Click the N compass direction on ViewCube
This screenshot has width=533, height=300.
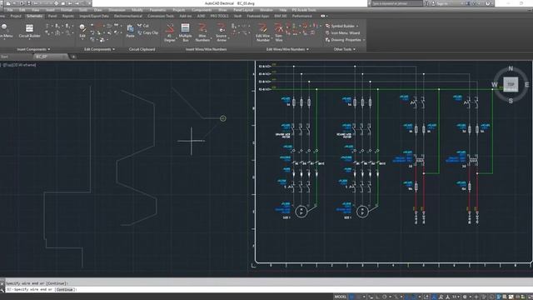pos(511,68)
